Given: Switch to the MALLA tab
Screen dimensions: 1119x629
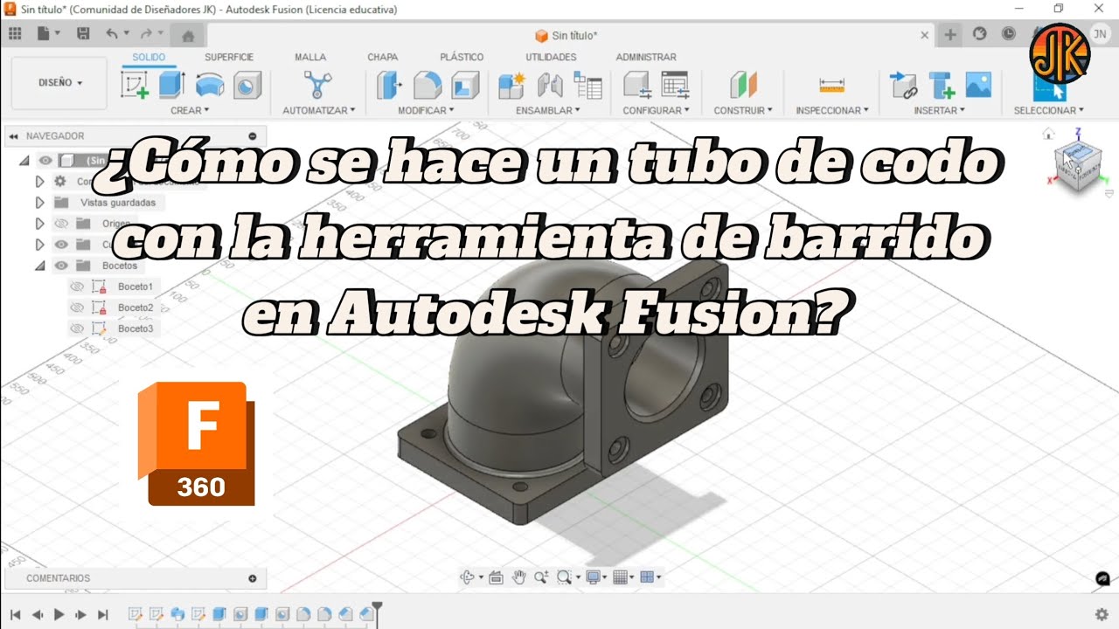Looking at the screenshot, I should click(x=310, y=57).
